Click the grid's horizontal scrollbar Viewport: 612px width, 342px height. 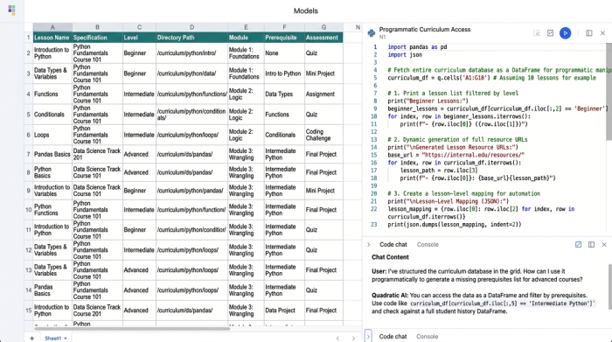[131, 328]
